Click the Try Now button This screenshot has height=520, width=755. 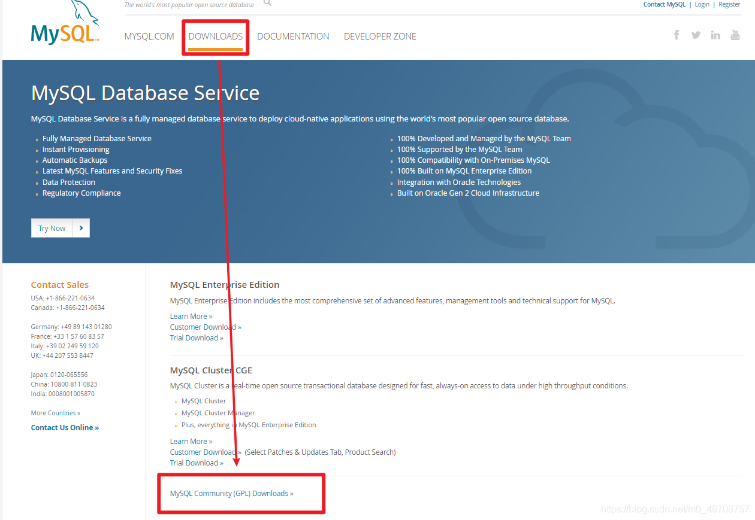(52, 228)
